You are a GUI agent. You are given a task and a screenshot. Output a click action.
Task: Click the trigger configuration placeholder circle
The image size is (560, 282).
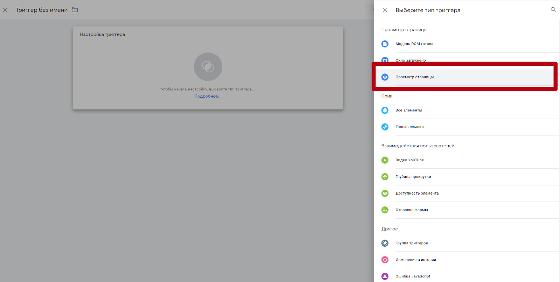point(208,66)
